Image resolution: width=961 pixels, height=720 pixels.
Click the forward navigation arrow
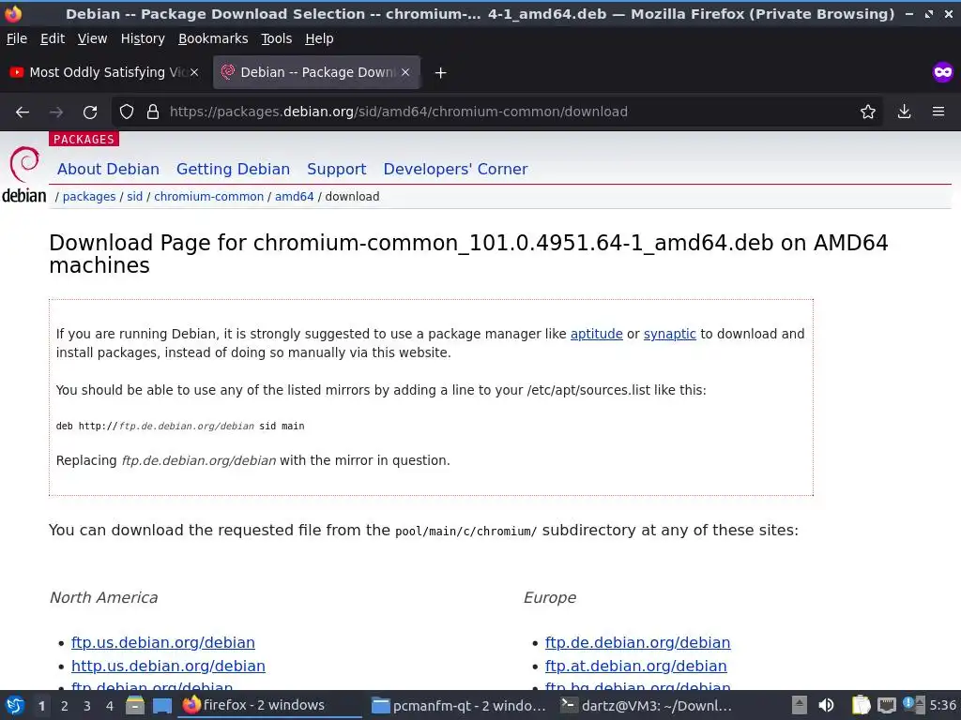tap(55, 112)
